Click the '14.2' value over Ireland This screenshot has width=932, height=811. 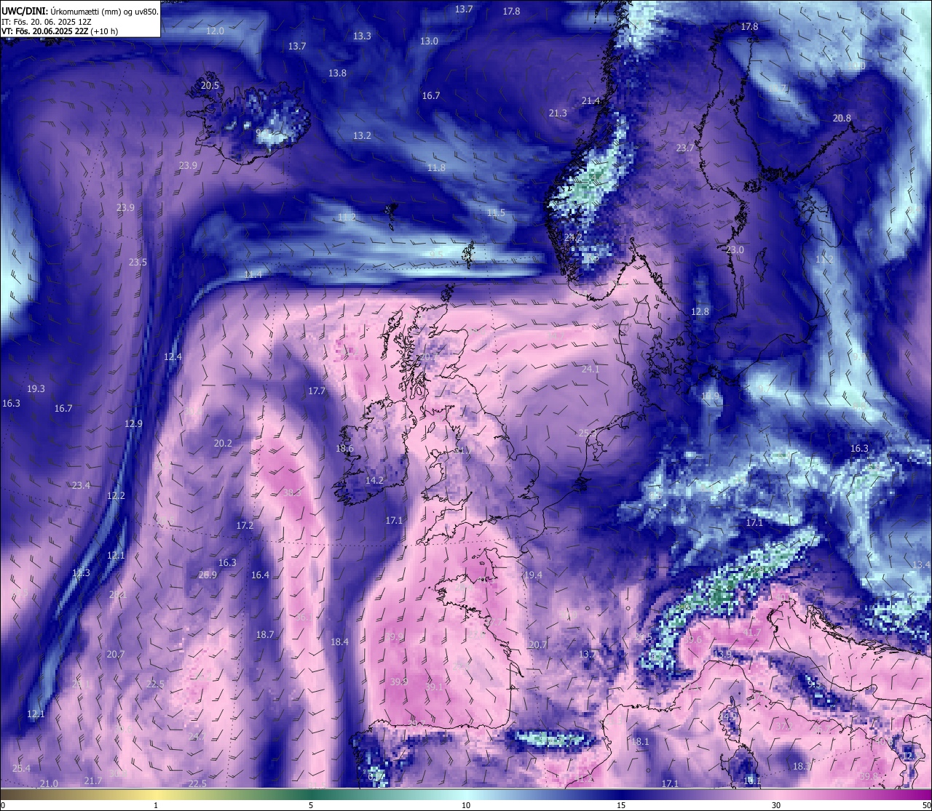tap(374, 480)
